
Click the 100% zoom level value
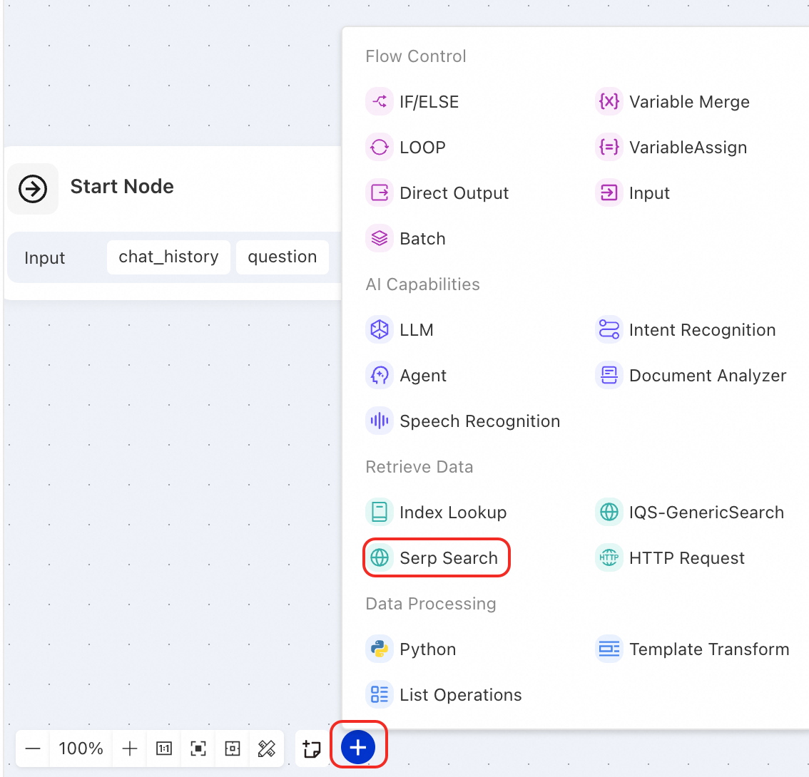81,748
